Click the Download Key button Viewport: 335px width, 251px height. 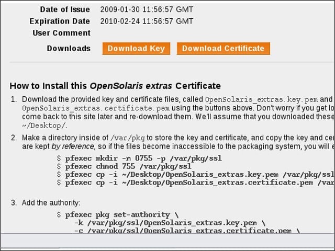tap(136, 49)
